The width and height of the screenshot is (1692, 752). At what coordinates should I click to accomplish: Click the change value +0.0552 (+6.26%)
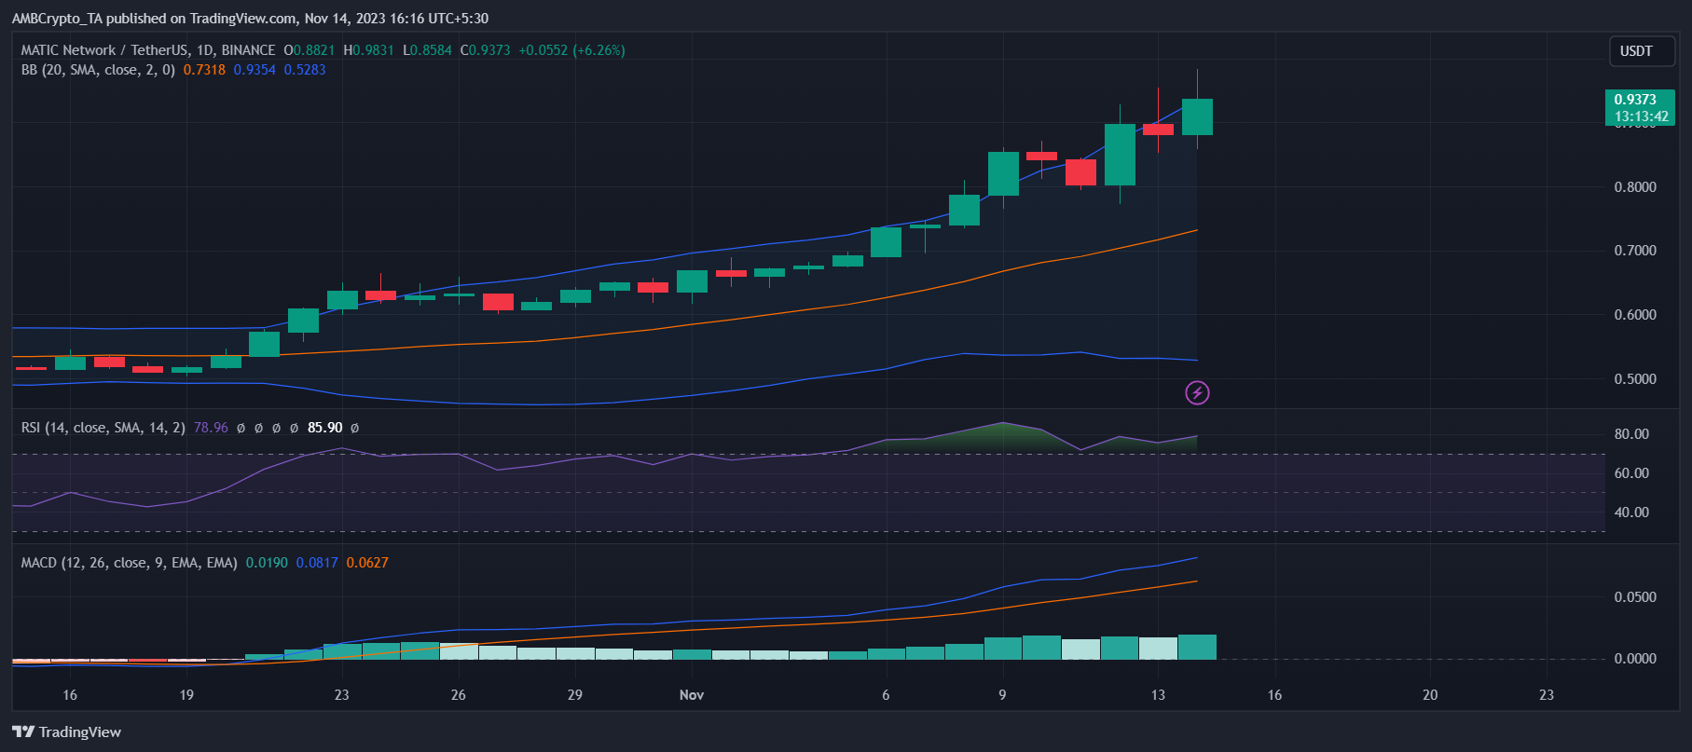[x=571, y=50]
